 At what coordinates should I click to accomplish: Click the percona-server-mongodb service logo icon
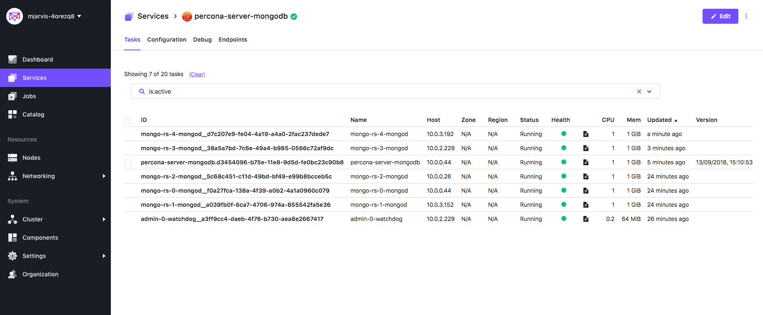(x=187, y=17)
